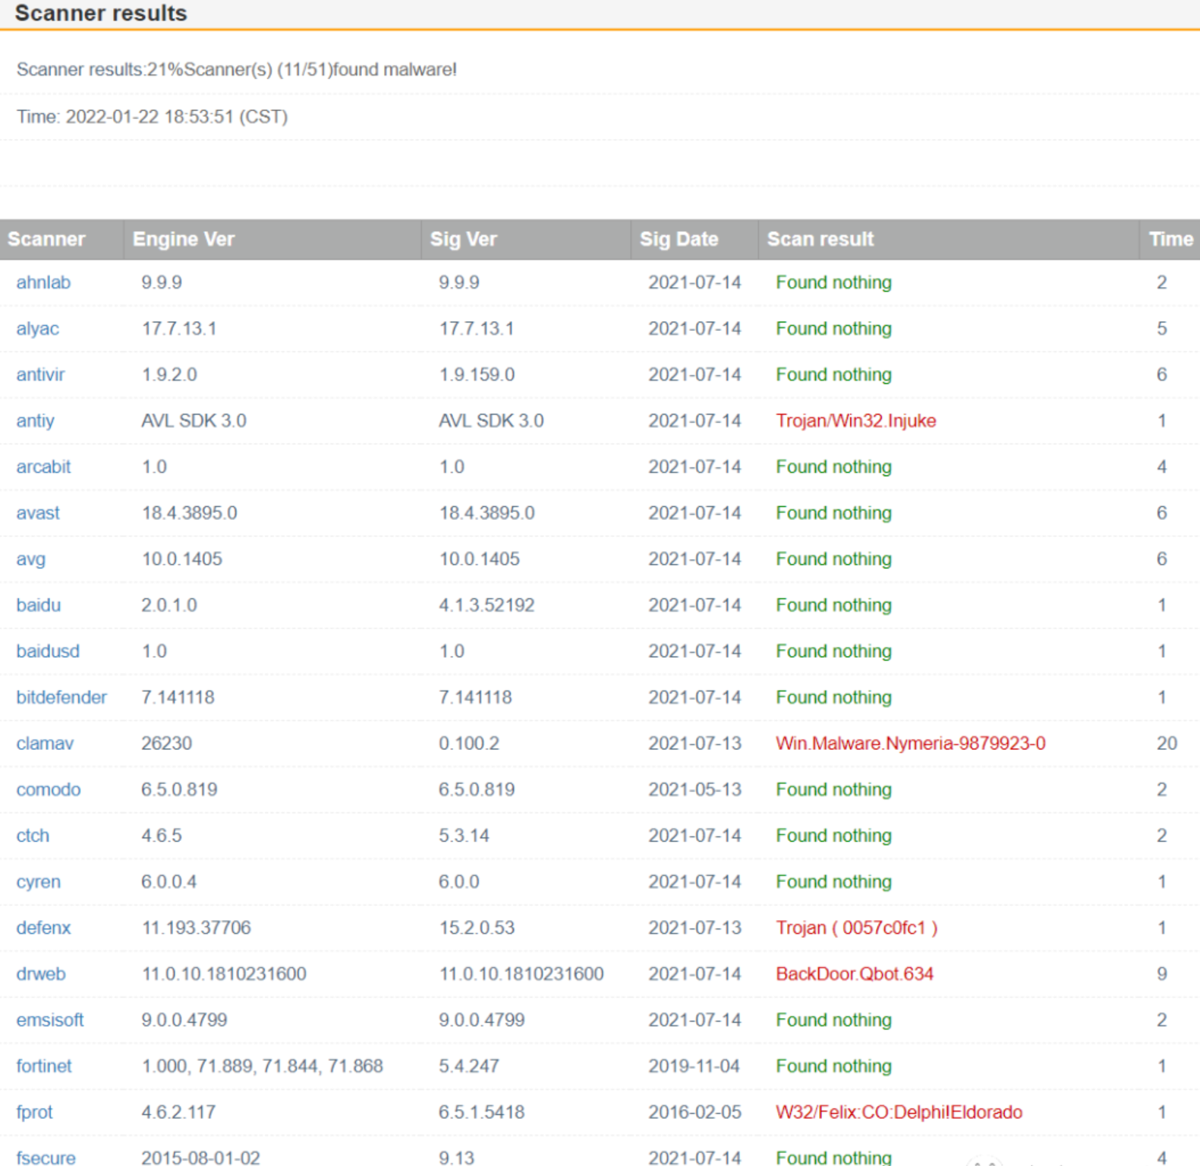
Task: Open the drweb scanner link
Action: click(41, 974)
